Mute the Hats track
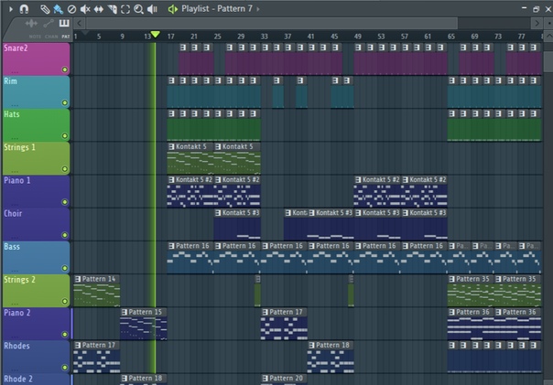The height and width of the screenshot is (385, 553). (64, 135)
